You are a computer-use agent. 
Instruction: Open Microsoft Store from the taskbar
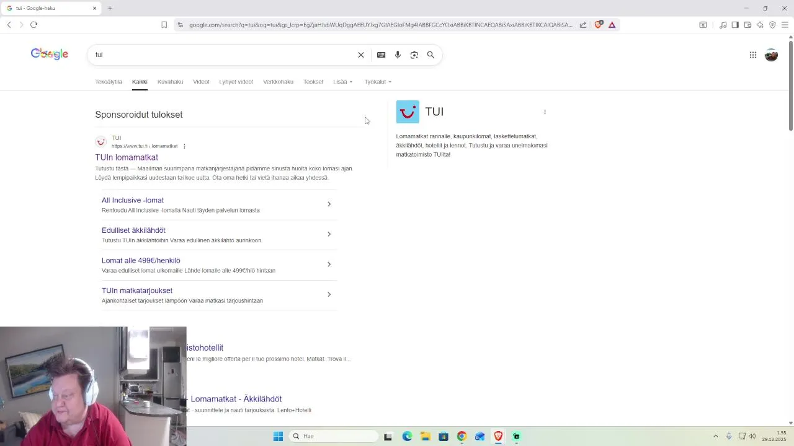click(443, 436)
